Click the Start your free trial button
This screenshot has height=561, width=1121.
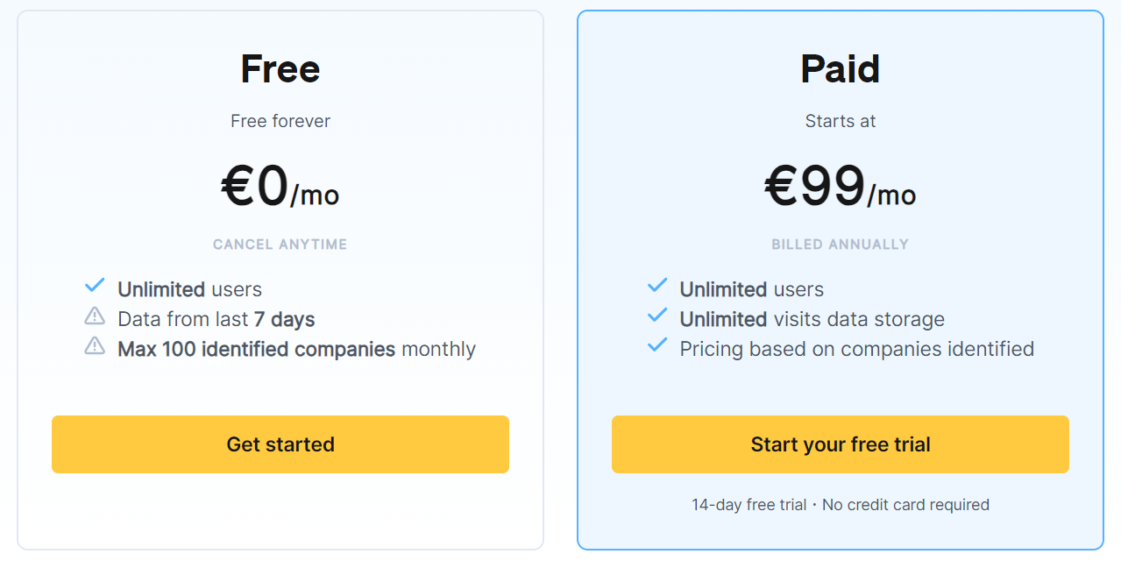[x=840, y=444]
